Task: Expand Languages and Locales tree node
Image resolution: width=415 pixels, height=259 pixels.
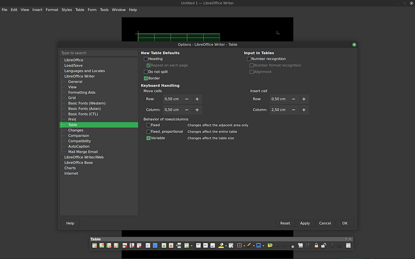Action: [x=62, y=71]
